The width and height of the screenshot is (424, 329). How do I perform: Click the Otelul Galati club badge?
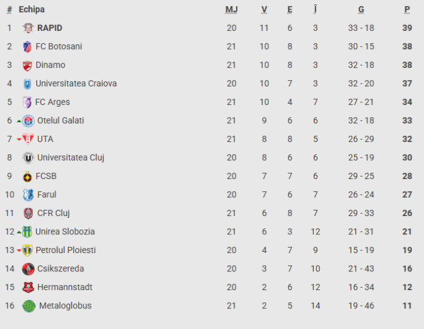(x=28, y=121)
